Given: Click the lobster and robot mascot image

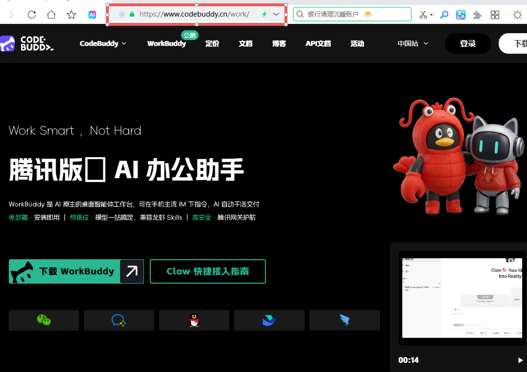Looking at the screenshot, I should click(x=459, y=156).
